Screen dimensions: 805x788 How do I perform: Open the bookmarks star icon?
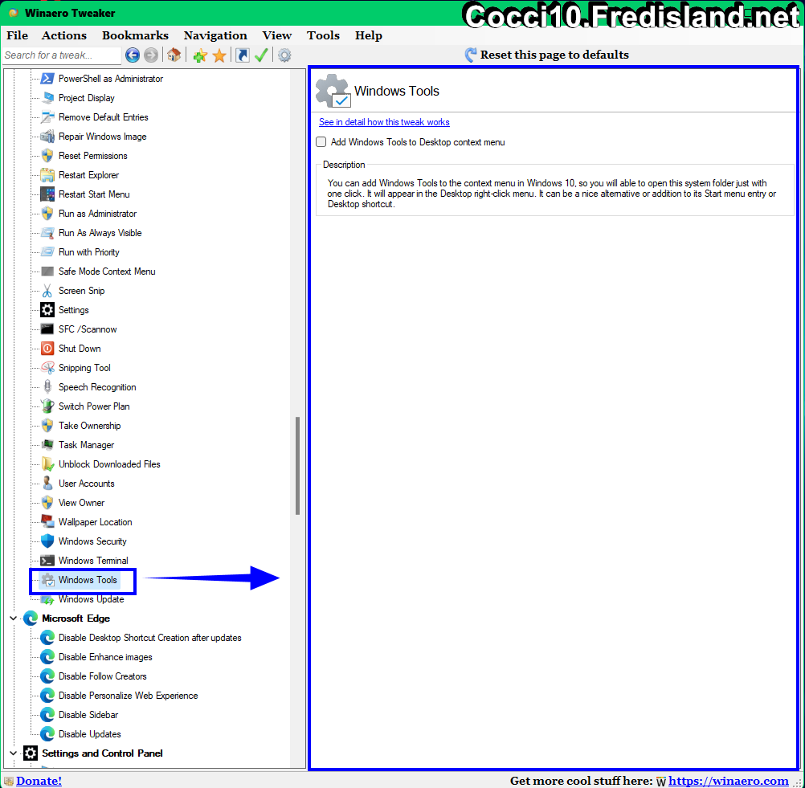coord(219,55)
